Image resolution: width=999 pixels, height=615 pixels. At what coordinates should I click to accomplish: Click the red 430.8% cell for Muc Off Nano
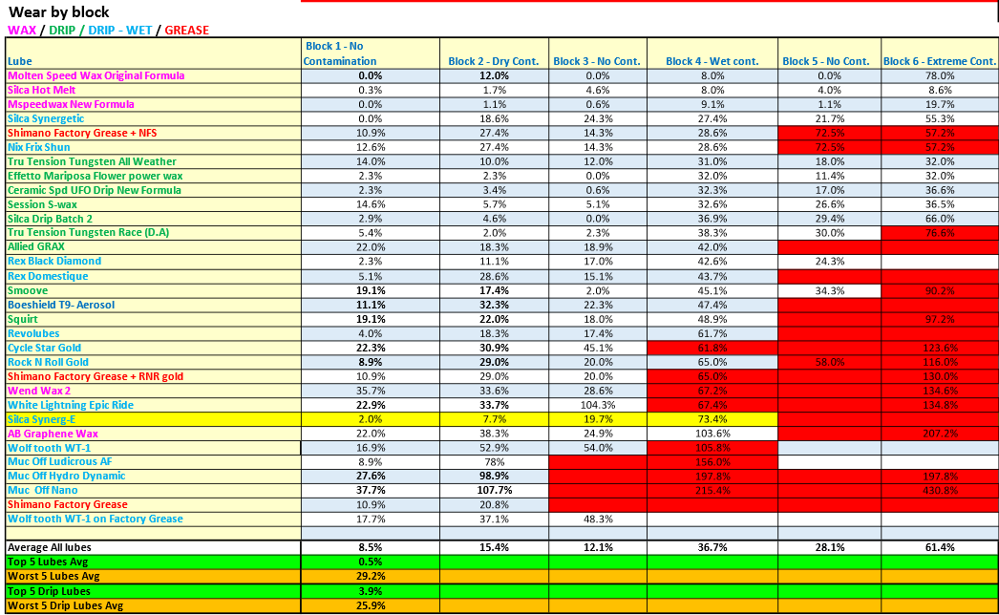point(939,491)
